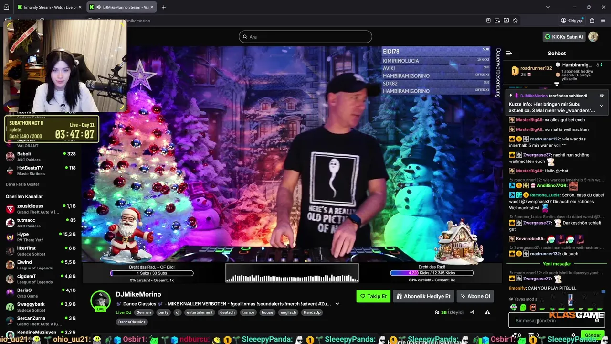
Task: Select the house tag
Action: (267, 312)
